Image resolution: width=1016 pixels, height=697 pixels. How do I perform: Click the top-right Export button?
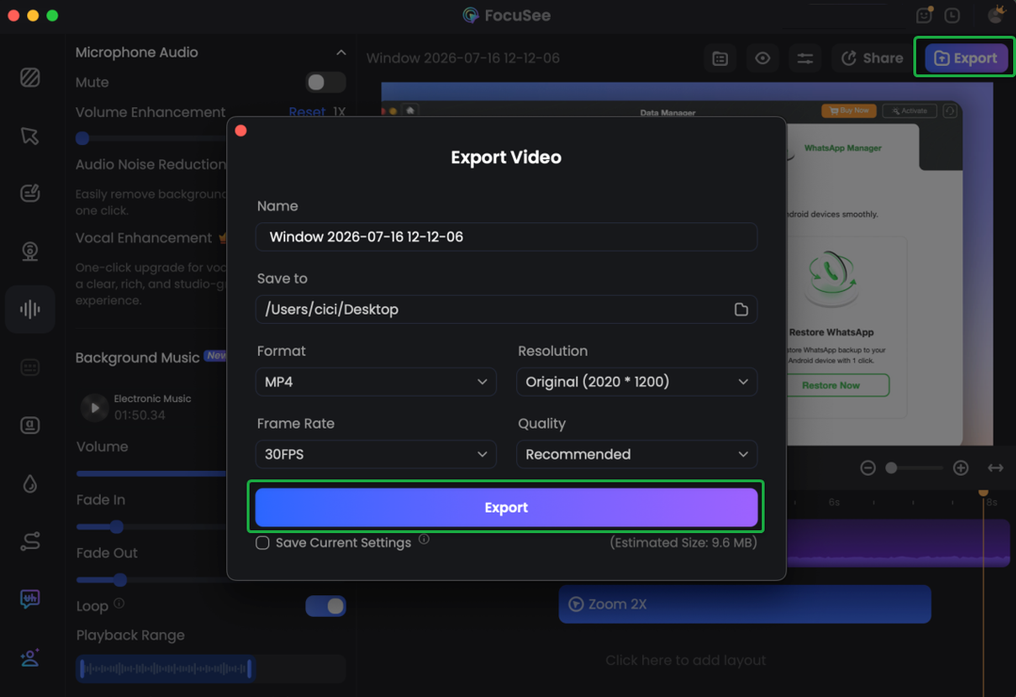pos(965,58)
